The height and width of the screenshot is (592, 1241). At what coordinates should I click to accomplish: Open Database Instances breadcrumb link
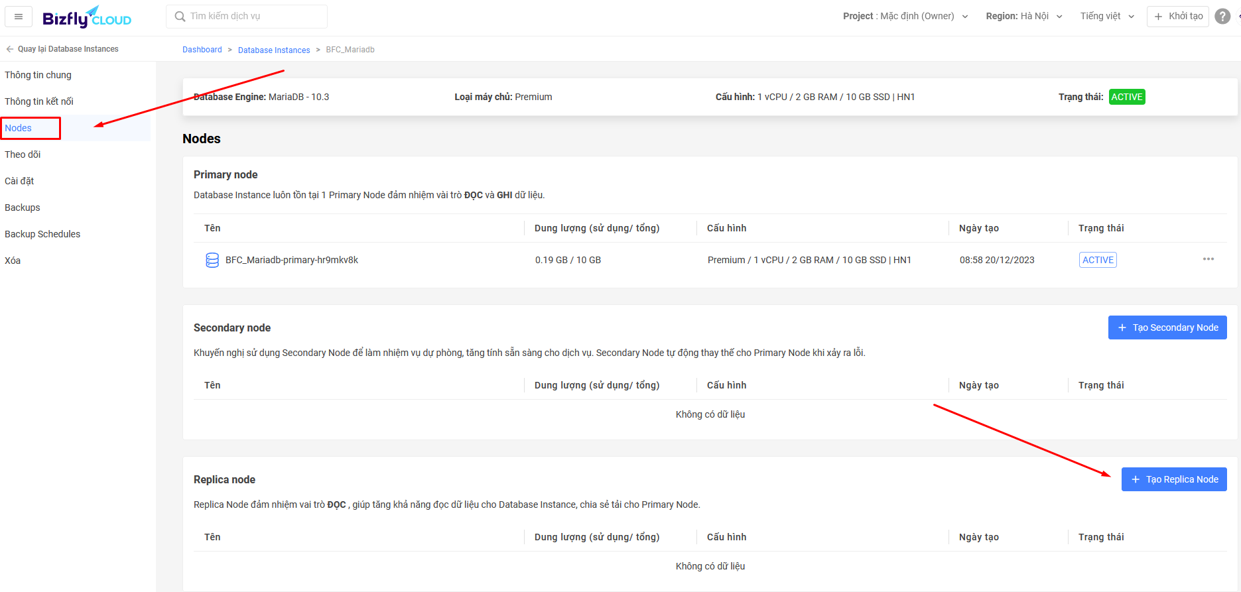coord(274,50)
